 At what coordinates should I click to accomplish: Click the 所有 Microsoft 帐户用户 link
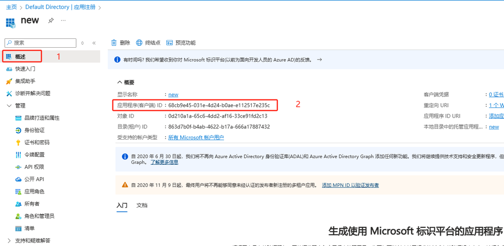196,138
